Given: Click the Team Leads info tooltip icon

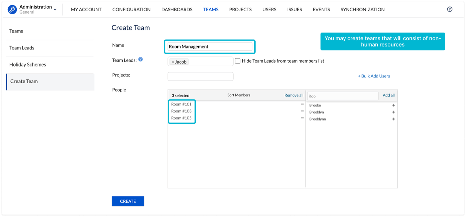Looking at the screenshot, I should click(140, 59).
